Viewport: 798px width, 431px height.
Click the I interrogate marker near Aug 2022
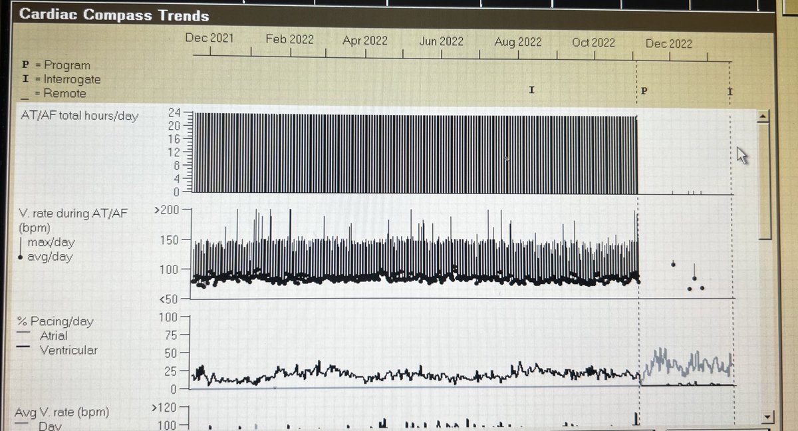[531, 90]
